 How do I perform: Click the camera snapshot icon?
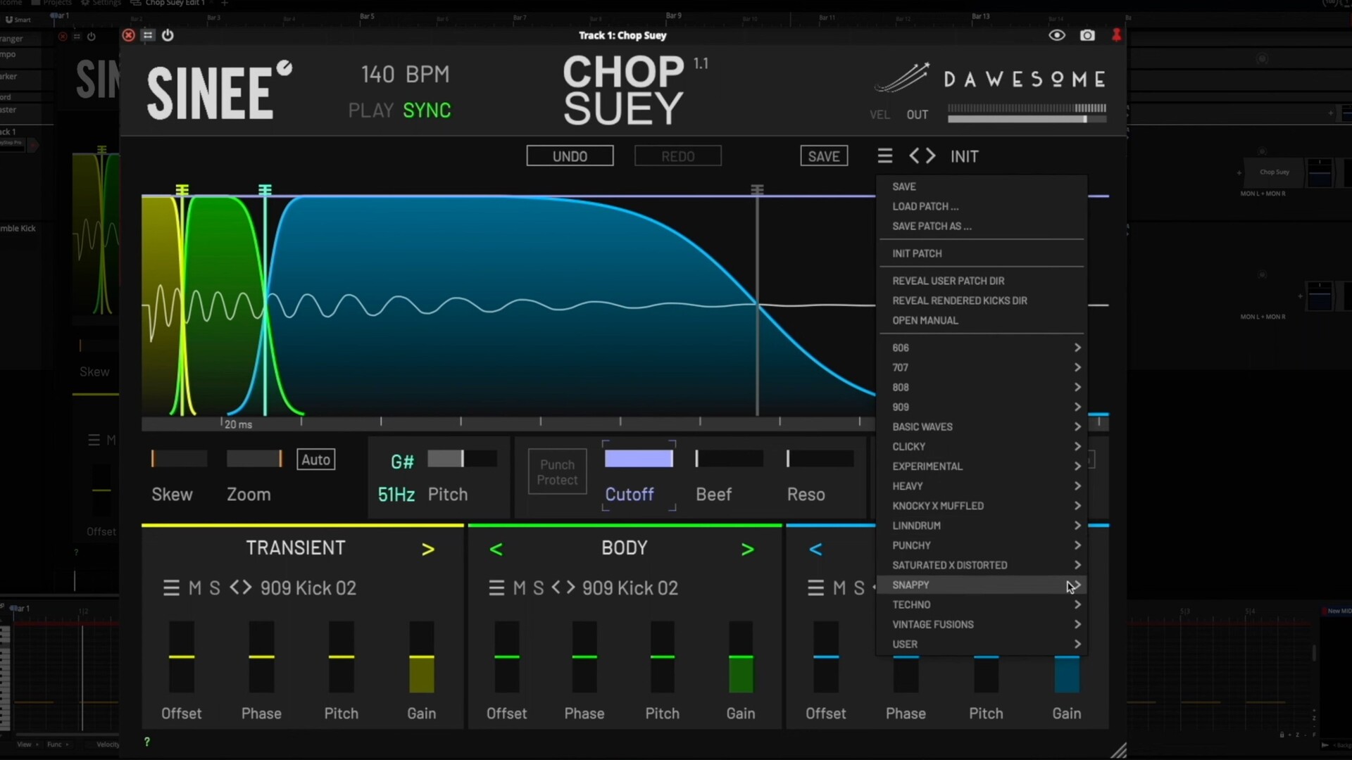(x=1087, y=35)
